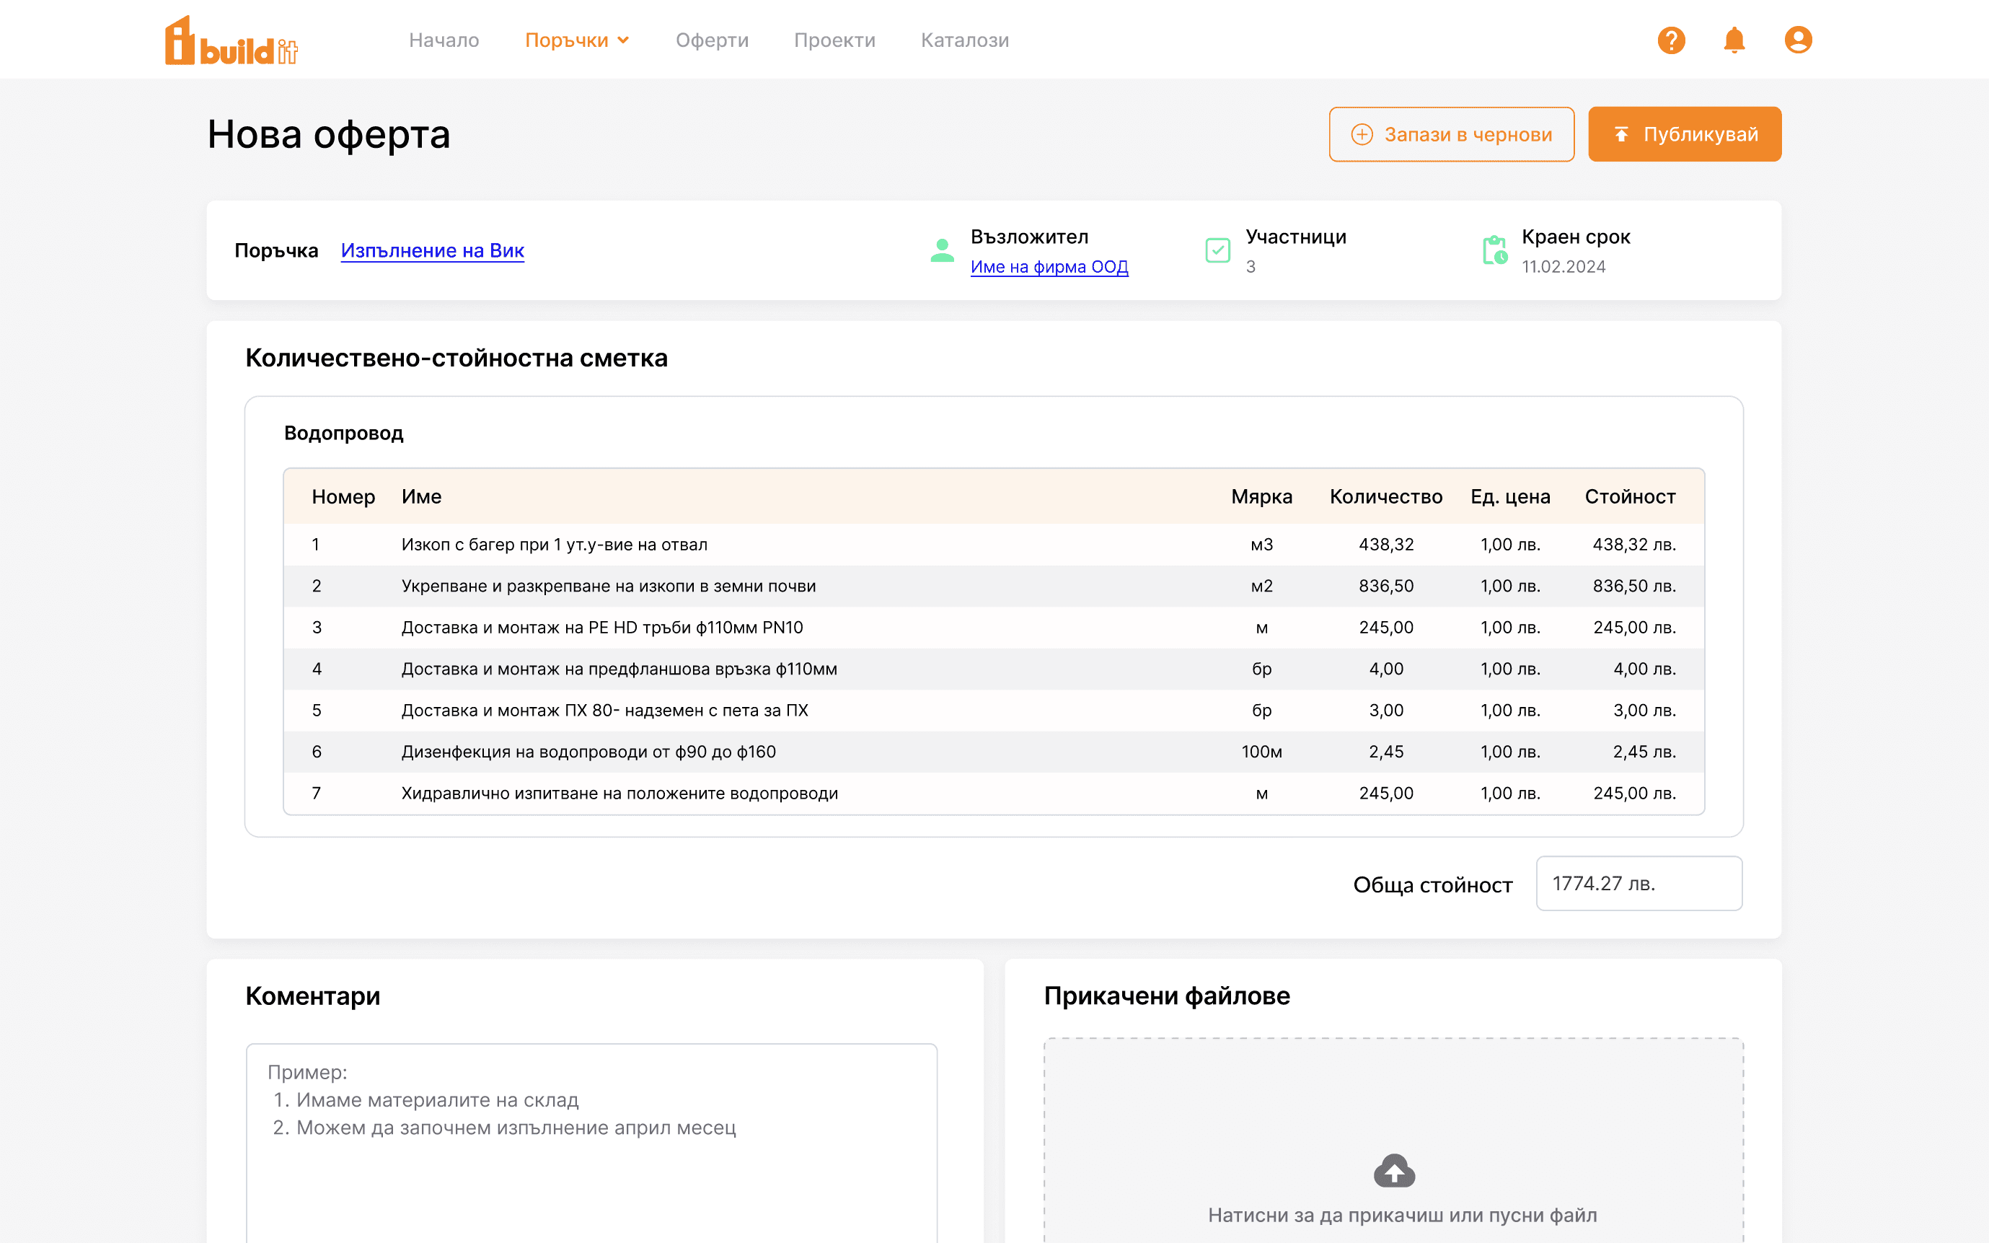Click the Ед. цена column header
This screenshot has width=1989, height=1243.
point(1510,496)
